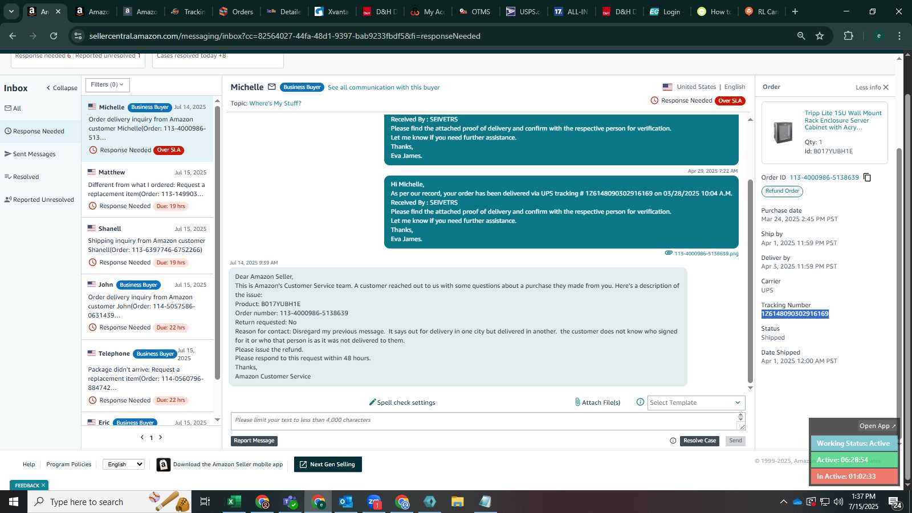Click Report Message button

[254, 441]
